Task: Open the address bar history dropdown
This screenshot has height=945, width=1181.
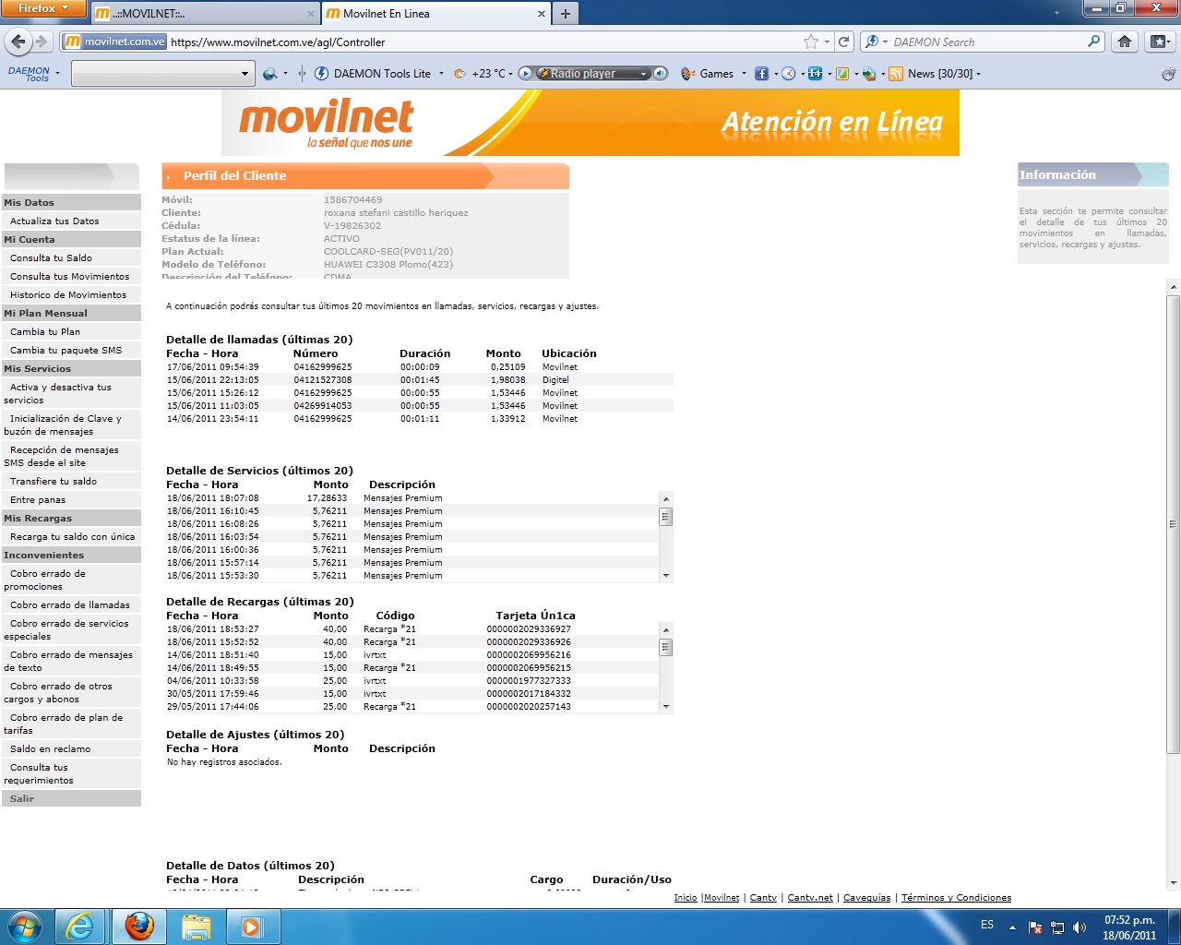Action: pos(827,42)
